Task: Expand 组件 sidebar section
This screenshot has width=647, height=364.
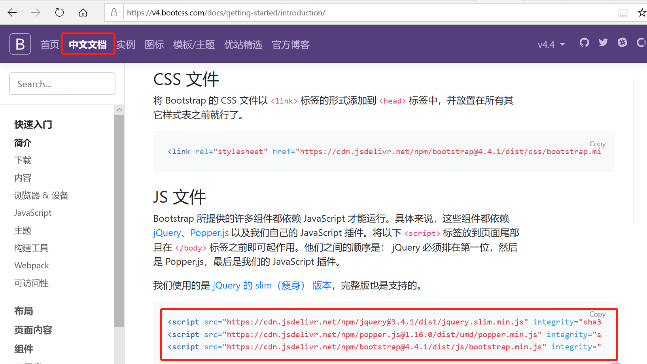Action: pyautogui.click(x=24, y=349)
